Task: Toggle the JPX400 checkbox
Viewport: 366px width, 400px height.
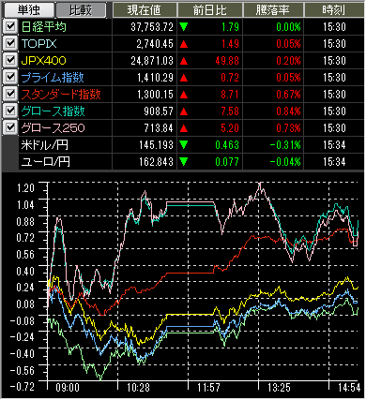Action: (x=10, y=60)
